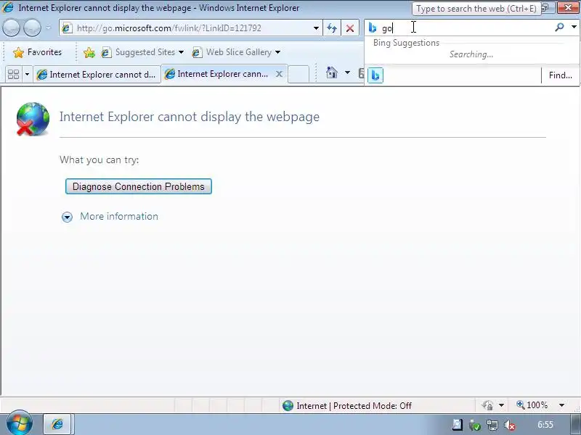Click the safely remove hardware tray icon
Screen dimensions: 581x435
[475, 425]
